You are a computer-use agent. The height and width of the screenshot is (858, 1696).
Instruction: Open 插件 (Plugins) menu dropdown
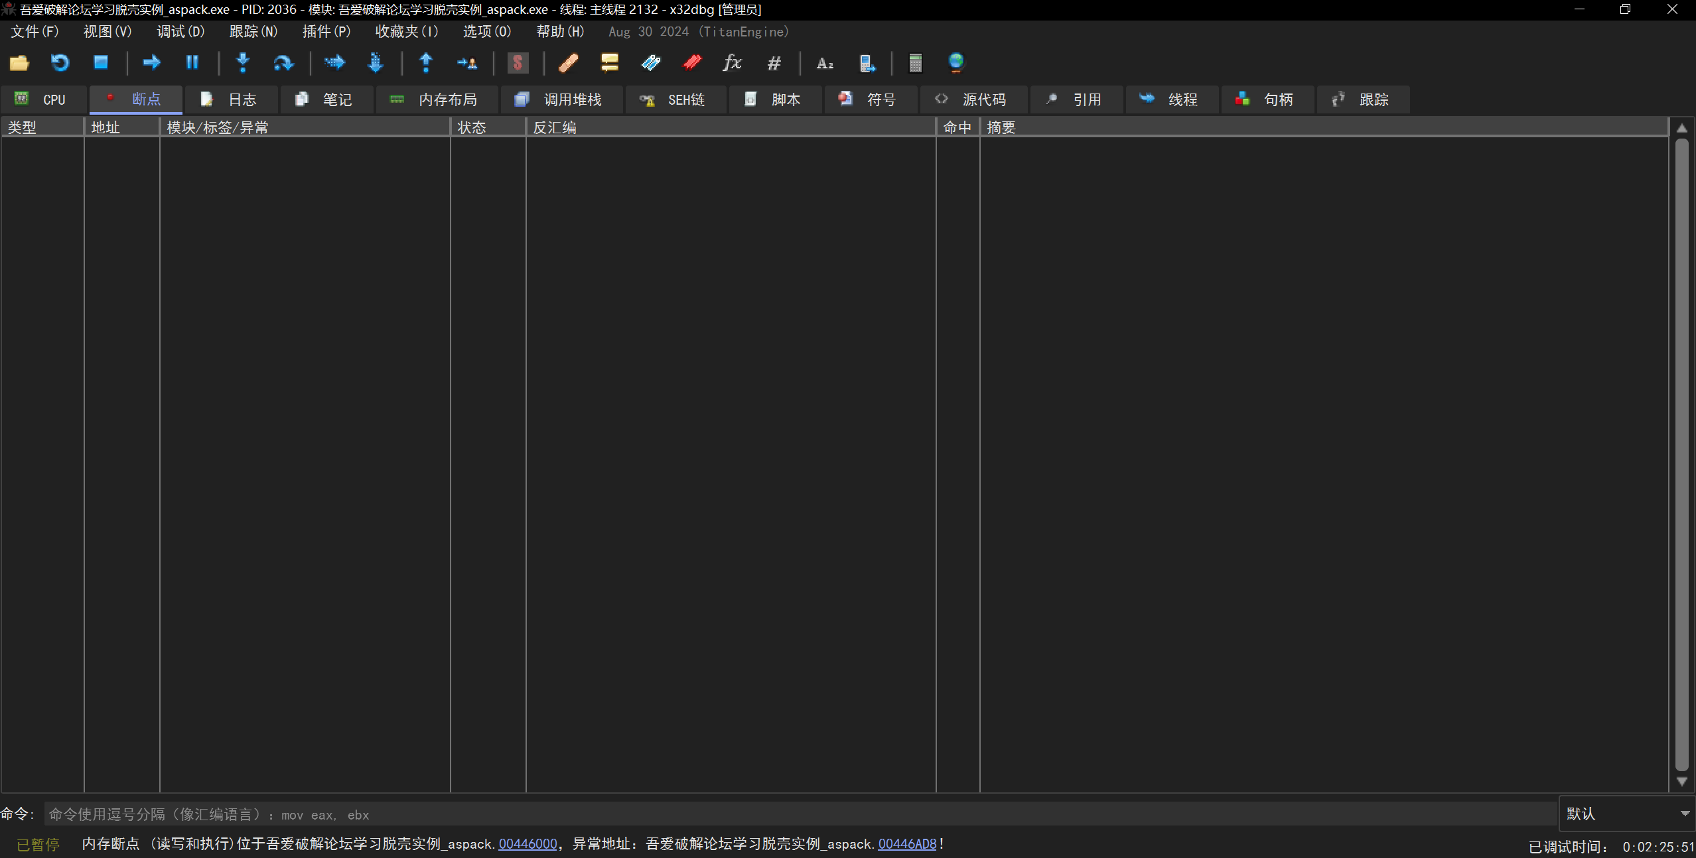325,32
